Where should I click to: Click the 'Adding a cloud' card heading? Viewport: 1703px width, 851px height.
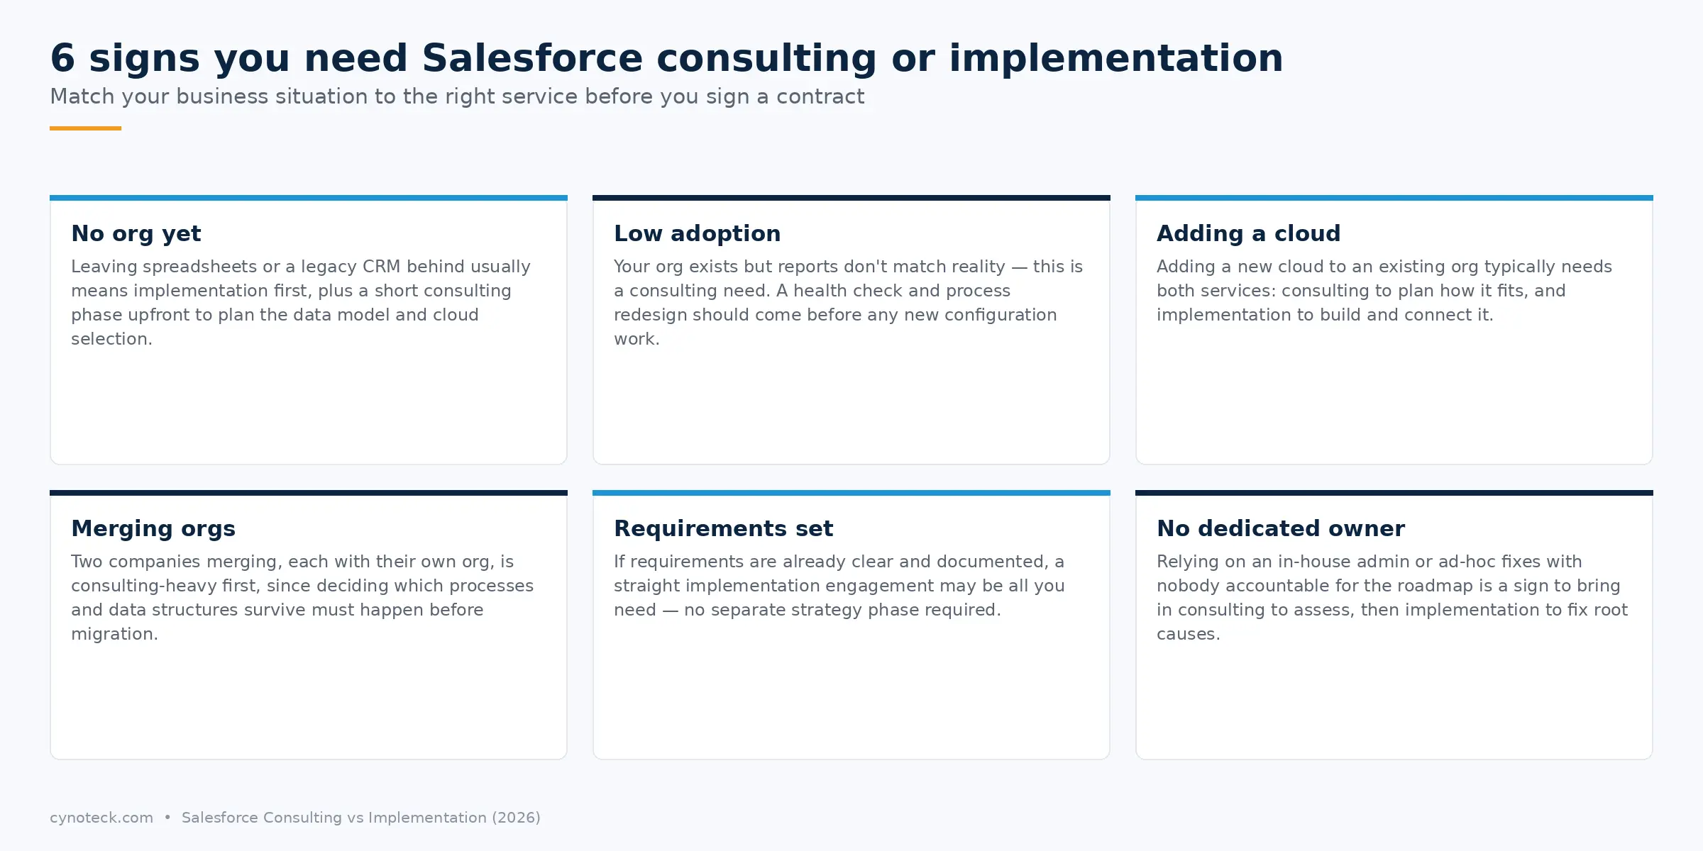[1248, 233]
